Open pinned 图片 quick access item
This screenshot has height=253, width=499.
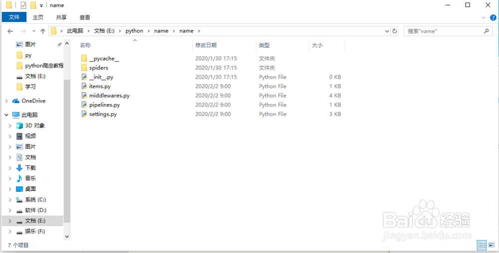click(x=30, y=44)
